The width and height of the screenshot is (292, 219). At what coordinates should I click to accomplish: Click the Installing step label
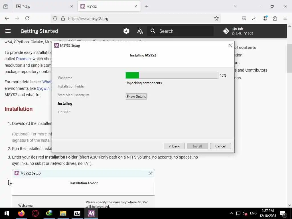pos(65,104)
